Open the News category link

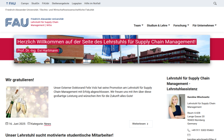point(47,124)
